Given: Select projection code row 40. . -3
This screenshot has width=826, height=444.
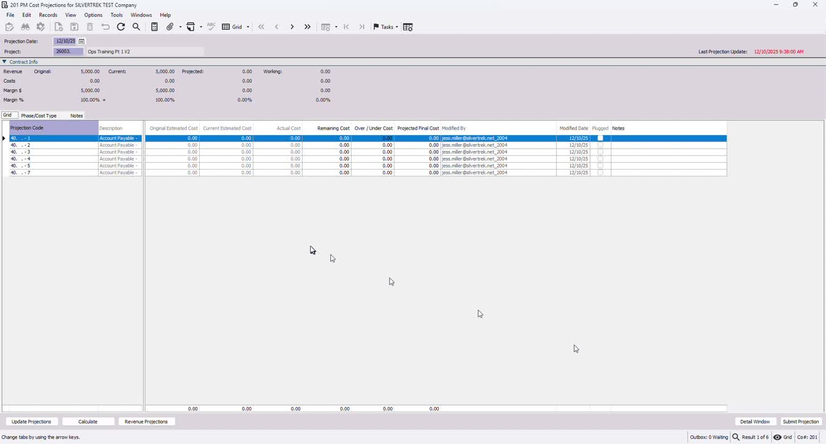Looking at the screenshot, I should [x=54, y=152].
